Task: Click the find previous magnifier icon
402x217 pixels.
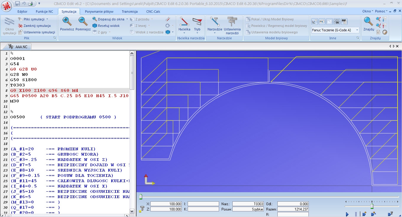Action: coord(378,19)
